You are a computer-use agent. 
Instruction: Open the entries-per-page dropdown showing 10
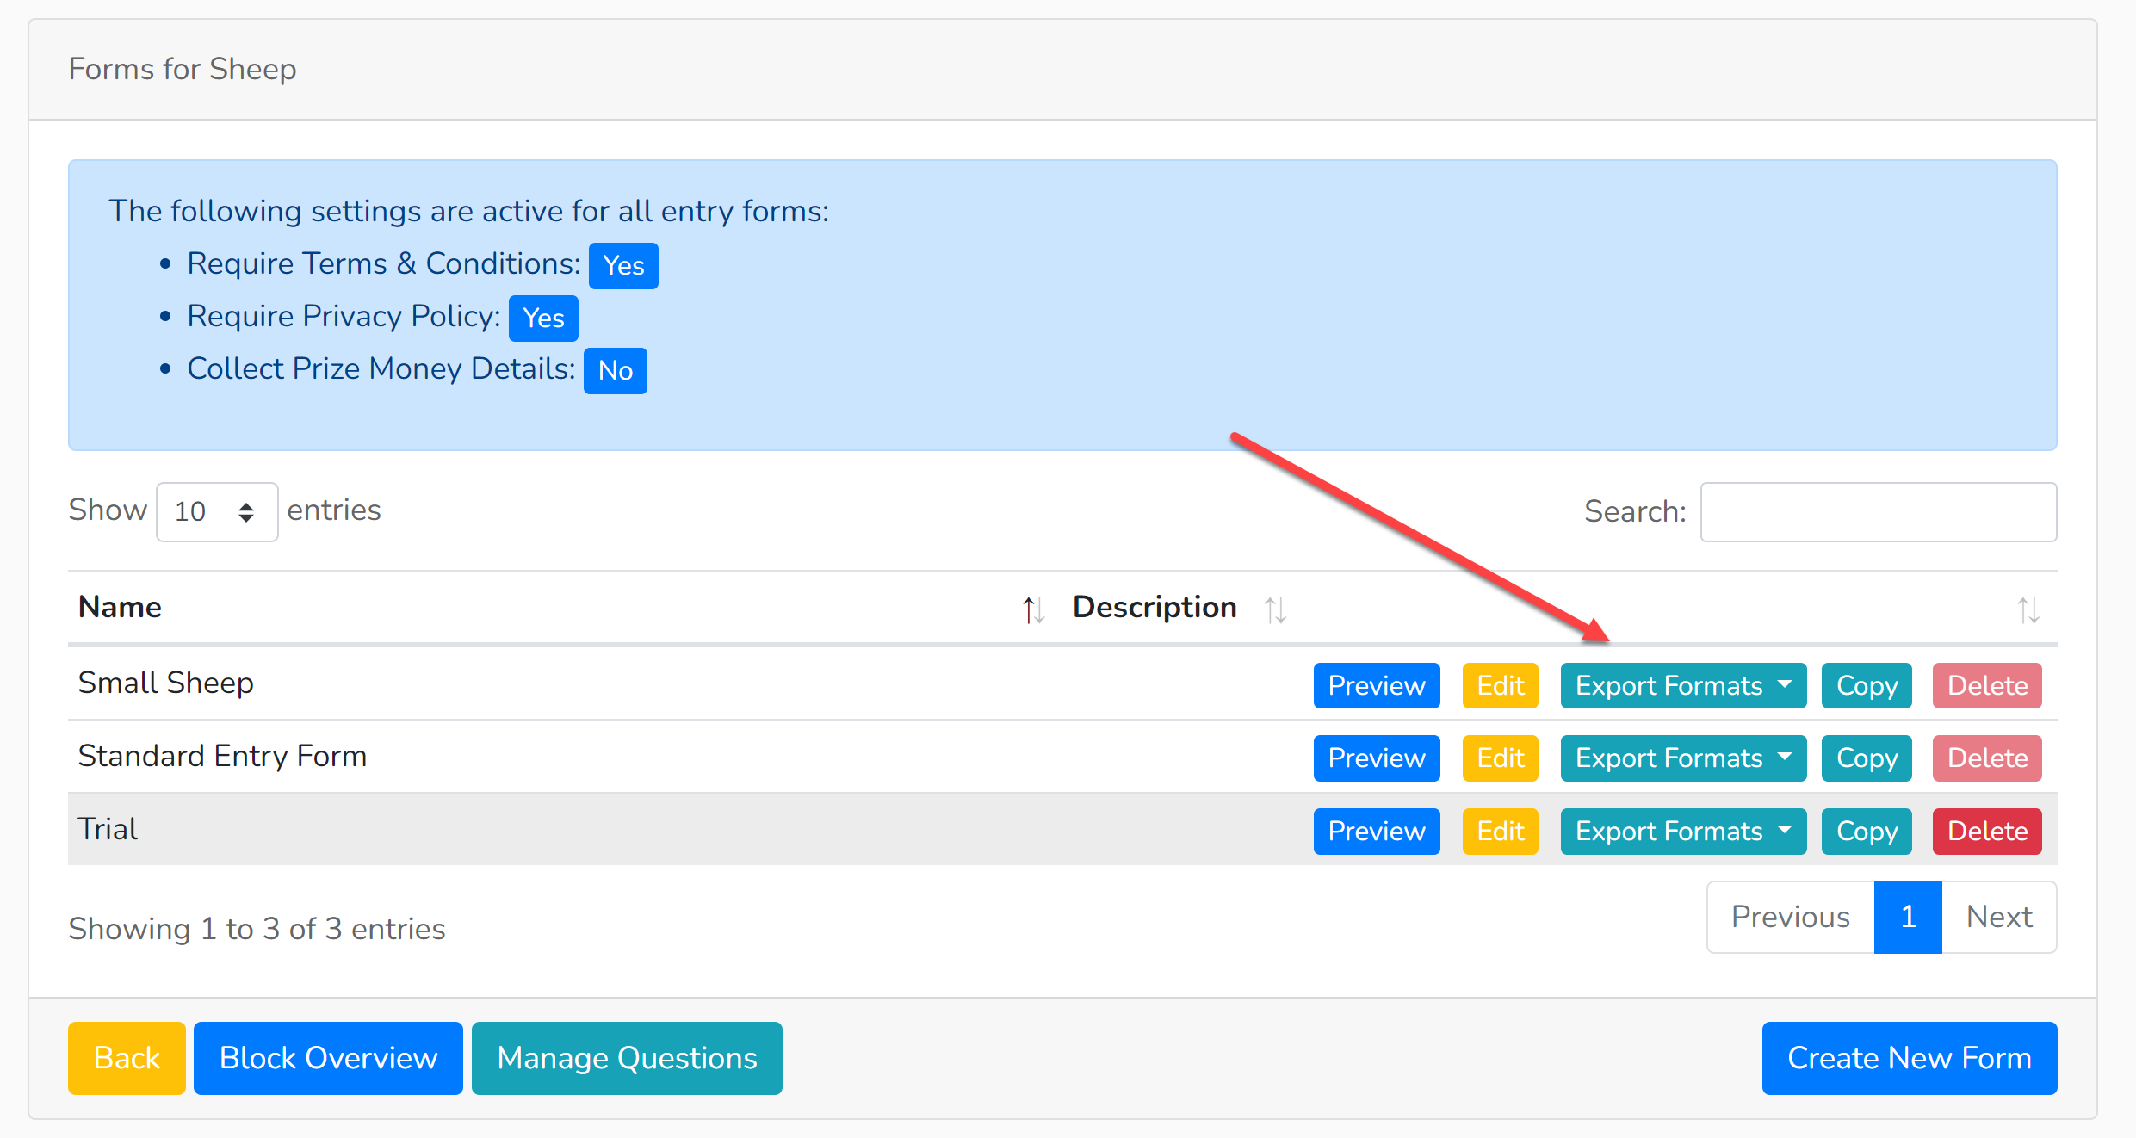[x=217, y=511]
